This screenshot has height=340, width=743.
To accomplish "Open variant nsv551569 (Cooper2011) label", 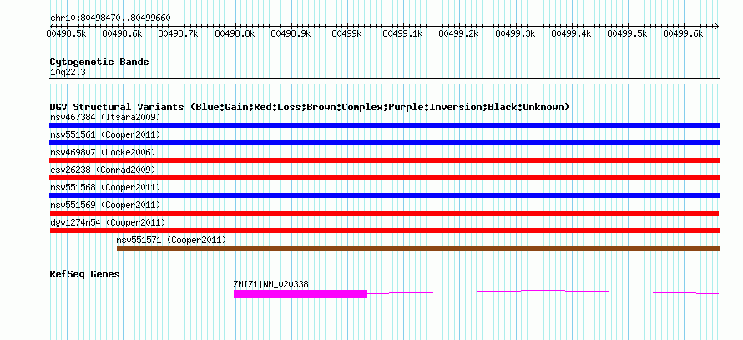I will click(105, 205).
